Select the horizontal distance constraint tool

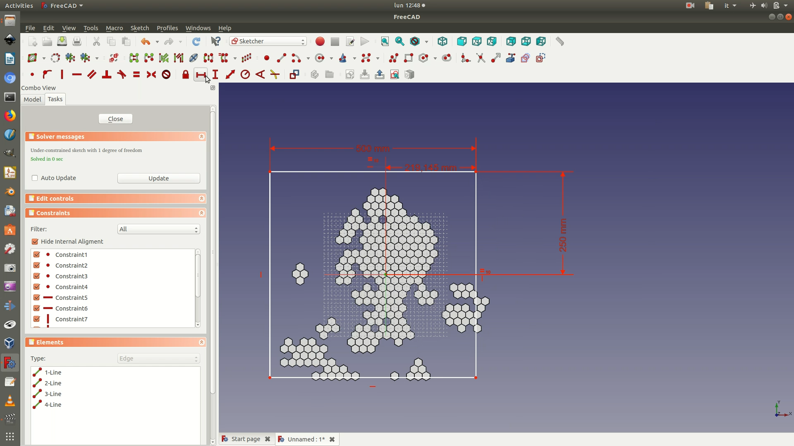point(201,75)
